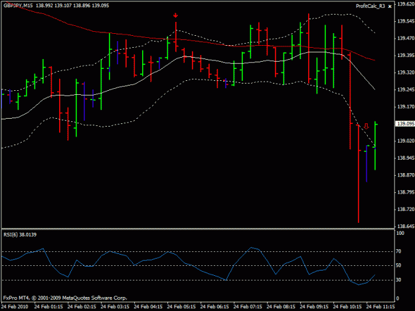Click the 24 Feb 04:15 time label
Image resolution: width=415 pixels, height=311 pixels.
tap(148, 307)
